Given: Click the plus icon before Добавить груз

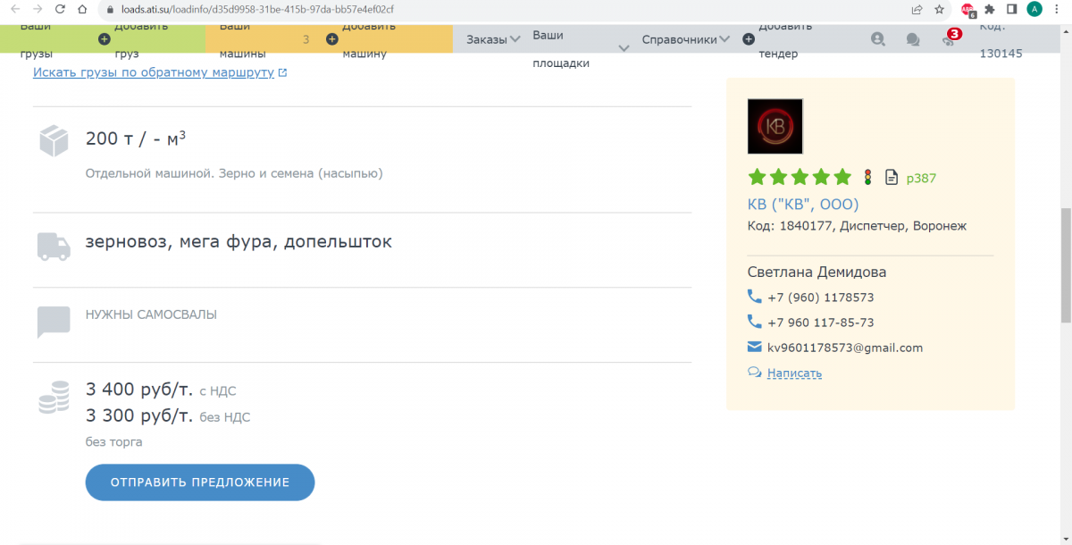Looking at the screenshot, I should tap(105, 39).
